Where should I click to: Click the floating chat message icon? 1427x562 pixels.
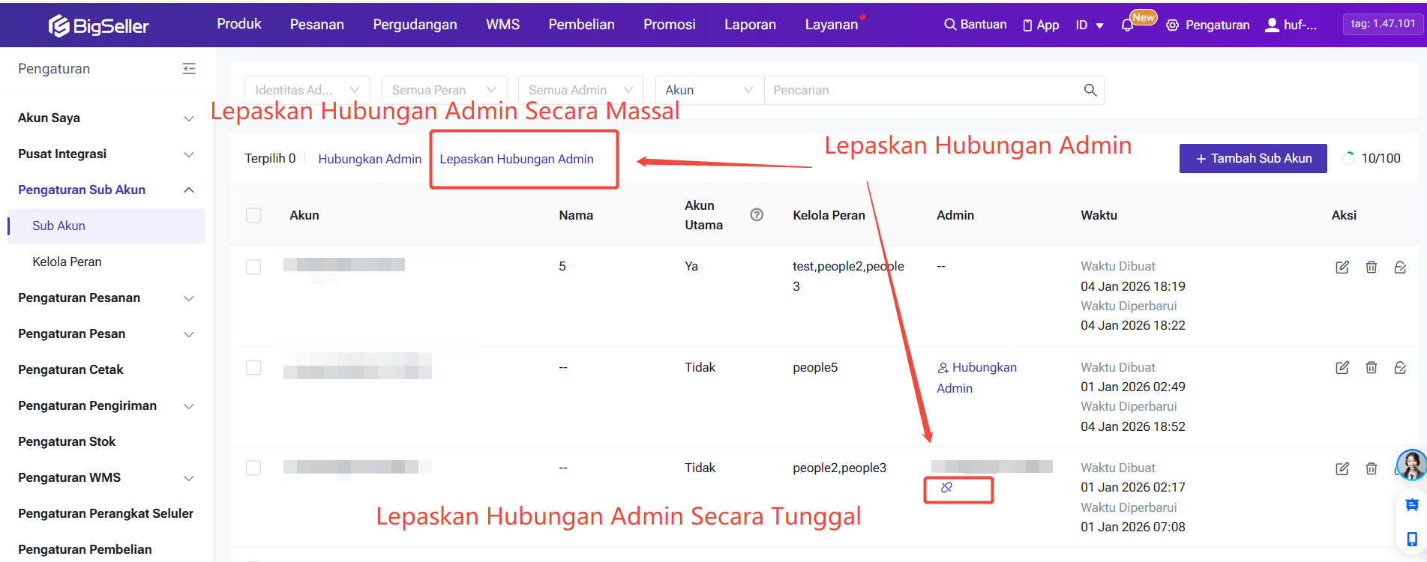(x=1412, y=505)
